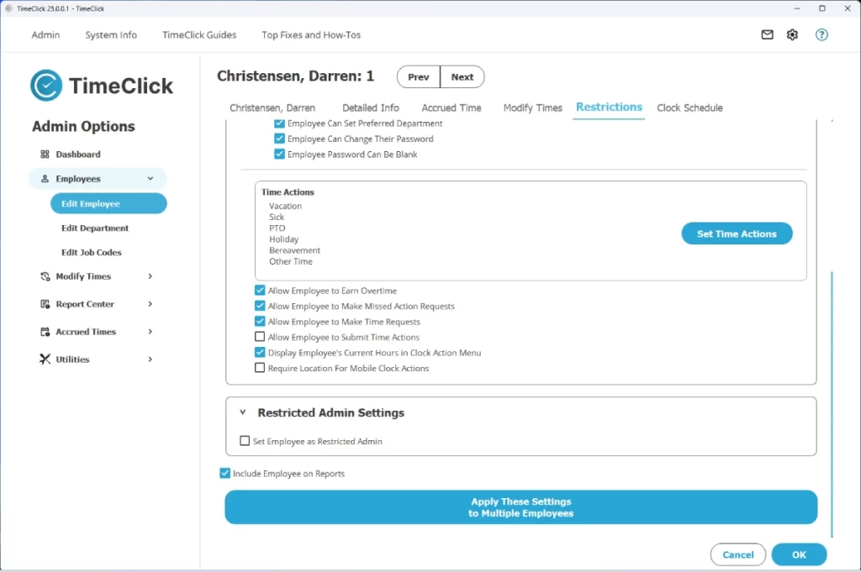This screenshot has height=572, width=861.
Task: Collapse the Restricted Admin Settings section
Action: click(x=243, y=412)
